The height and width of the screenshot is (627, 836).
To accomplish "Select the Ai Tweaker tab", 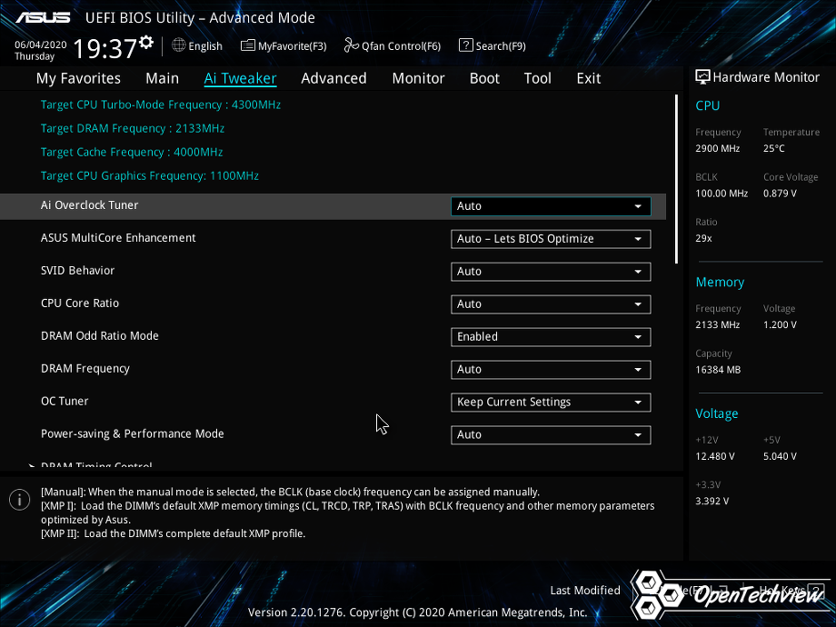I will 240,78.
